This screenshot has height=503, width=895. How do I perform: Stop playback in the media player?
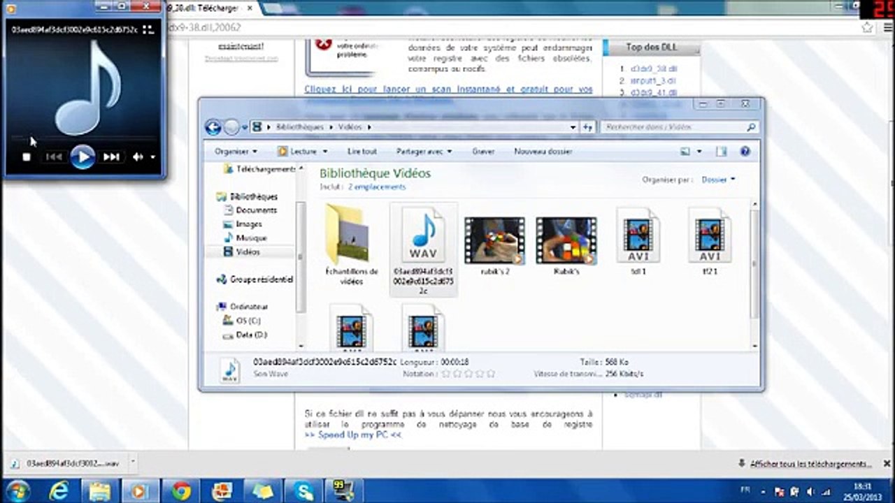pyautogui.click(x=27, y=157)
